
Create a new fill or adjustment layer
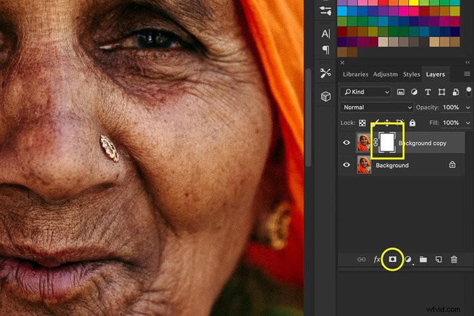pos(408,260)
